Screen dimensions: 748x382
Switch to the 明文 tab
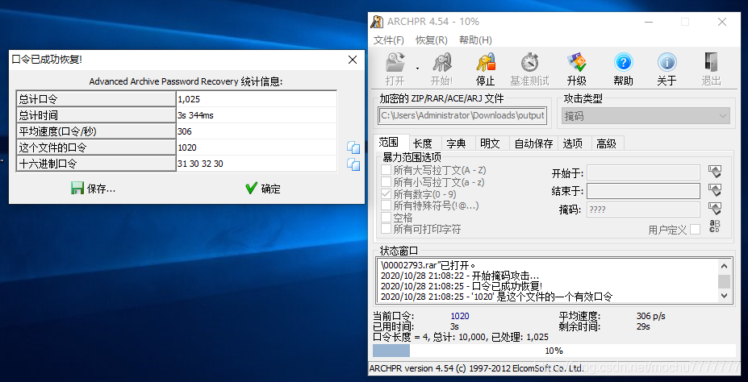(x=490, y=143)
